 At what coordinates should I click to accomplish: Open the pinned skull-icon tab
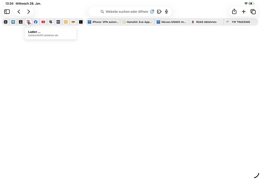(x=21, y=22)
